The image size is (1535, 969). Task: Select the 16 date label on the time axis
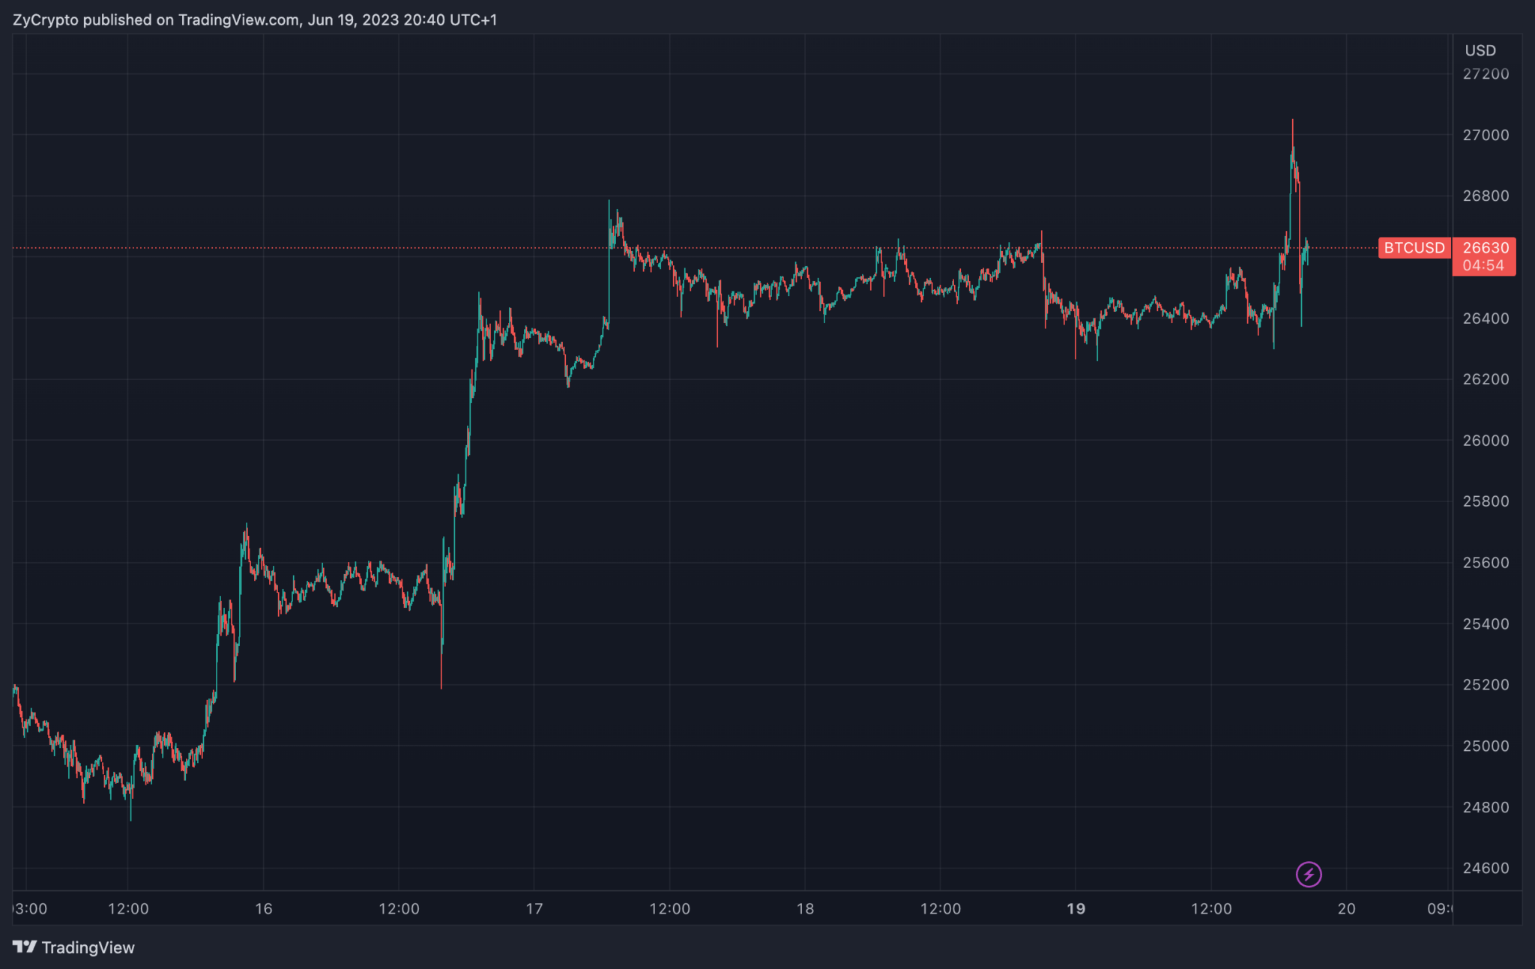(x=263, y=908)
